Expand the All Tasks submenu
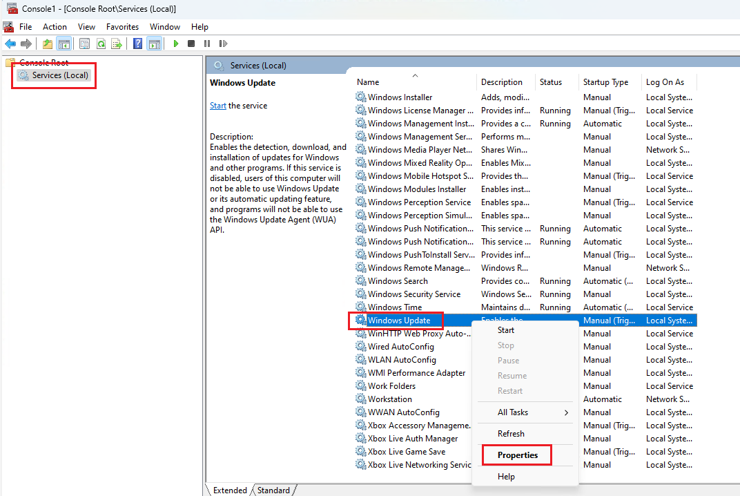This screenshot has height=496, width=740. (525, 412)
